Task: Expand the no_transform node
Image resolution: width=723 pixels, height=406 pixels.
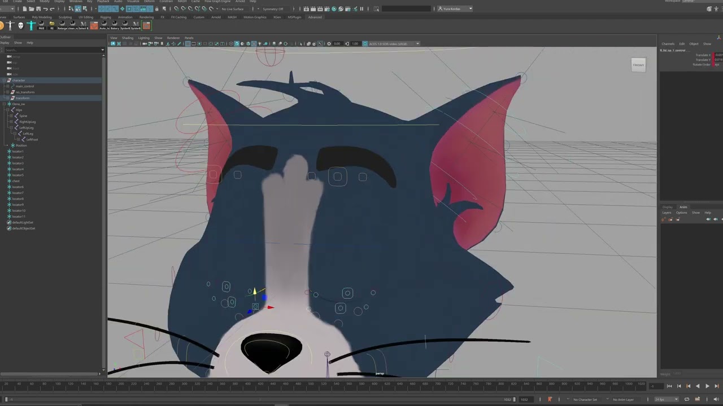Action: pos(7,92)
